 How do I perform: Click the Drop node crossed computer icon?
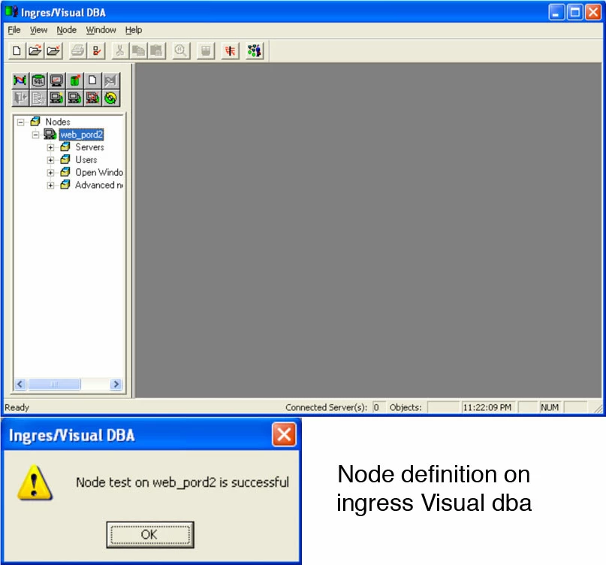click(92, 98)
